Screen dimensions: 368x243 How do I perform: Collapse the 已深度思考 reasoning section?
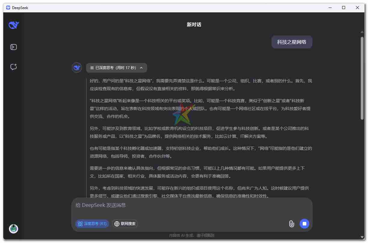click(117, 68)
